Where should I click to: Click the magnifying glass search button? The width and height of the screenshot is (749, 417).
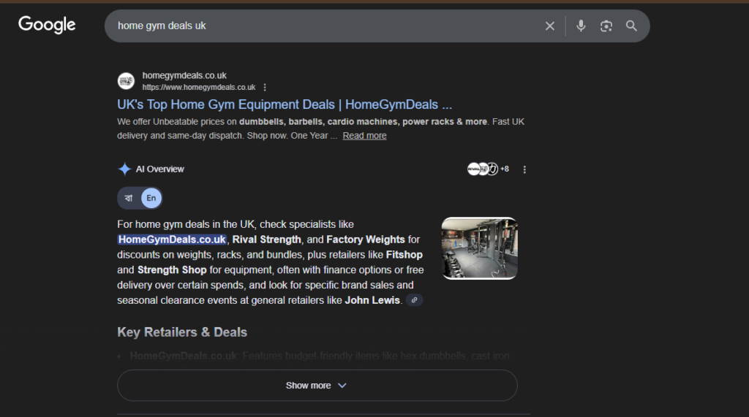[x=631, y=26]
